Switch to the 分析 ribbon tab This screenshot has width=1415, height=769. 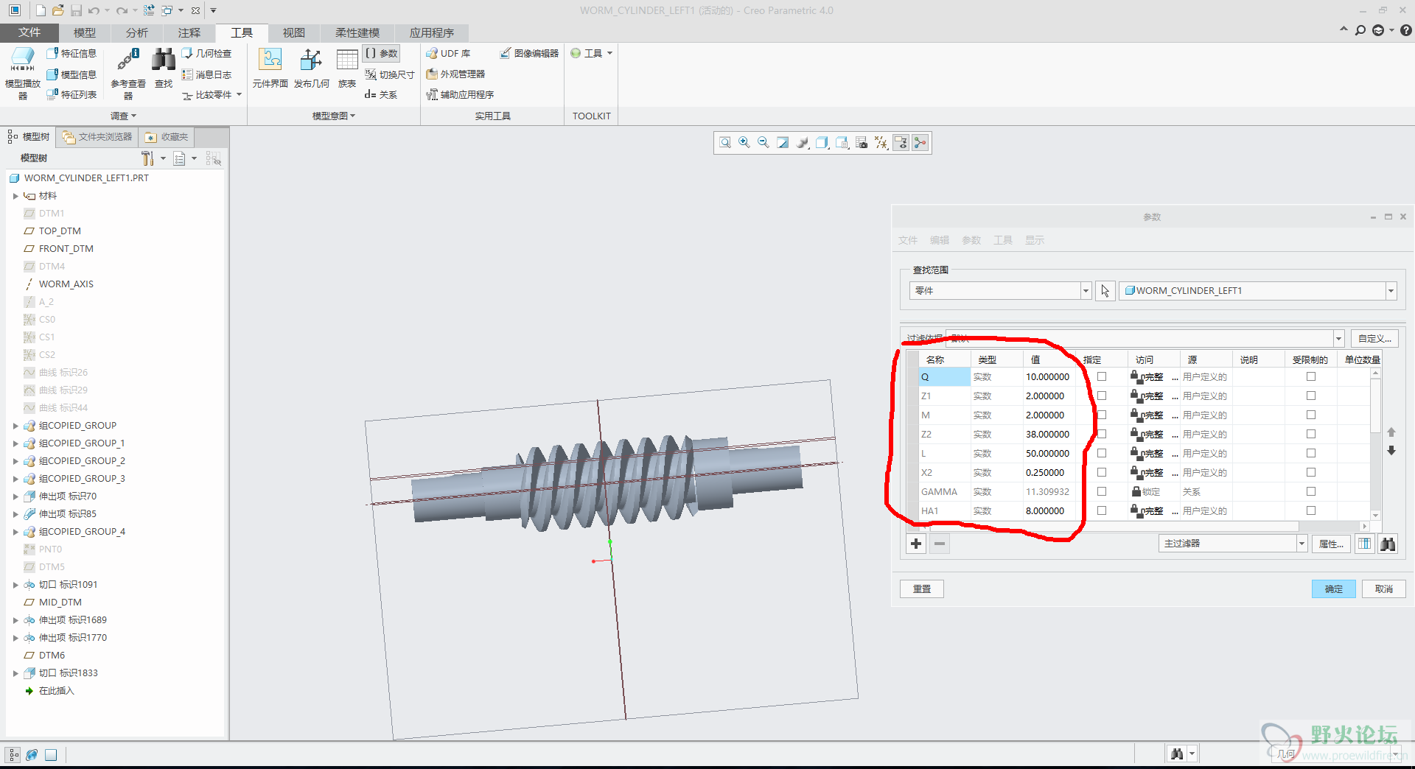[136, 32]
